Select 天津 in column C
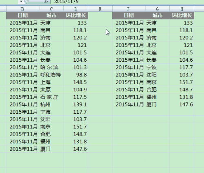 [51, 23]
